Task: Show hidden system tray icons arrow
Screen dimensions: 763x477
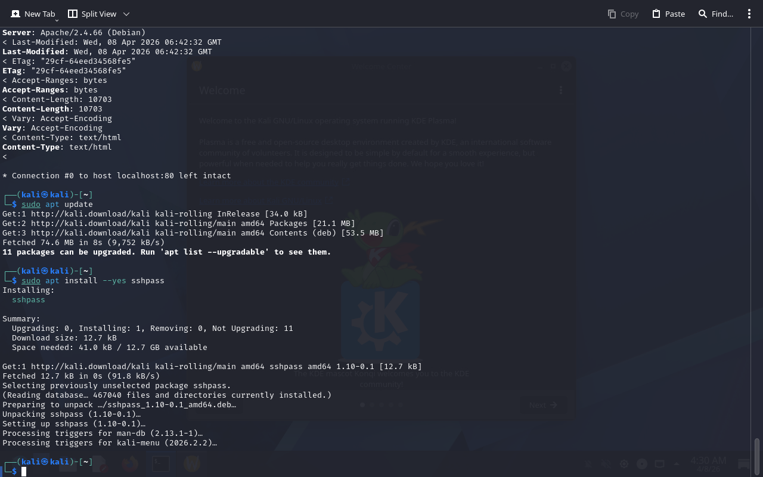Action: 676,464
